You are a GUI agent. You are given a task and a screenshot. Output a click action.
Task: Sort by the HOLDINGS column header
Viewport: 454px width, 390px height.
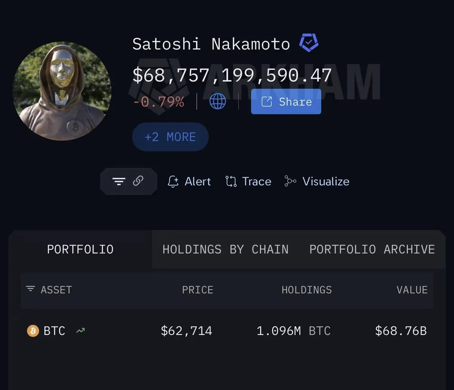(306, 290)
